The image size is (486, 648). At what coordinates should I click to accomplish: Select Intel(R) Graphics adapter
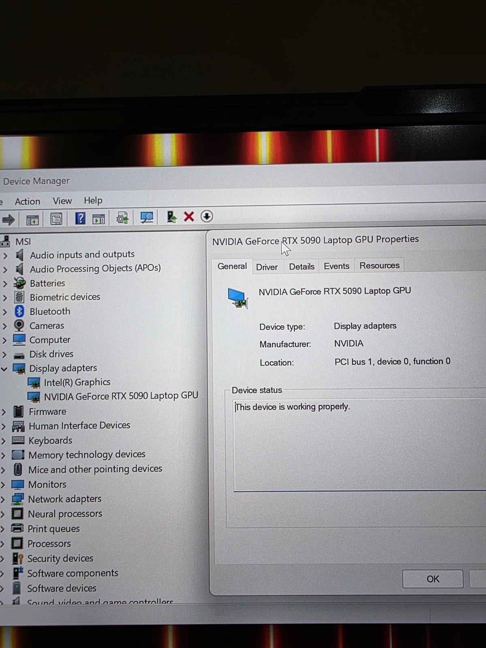[x=77, y=382]
